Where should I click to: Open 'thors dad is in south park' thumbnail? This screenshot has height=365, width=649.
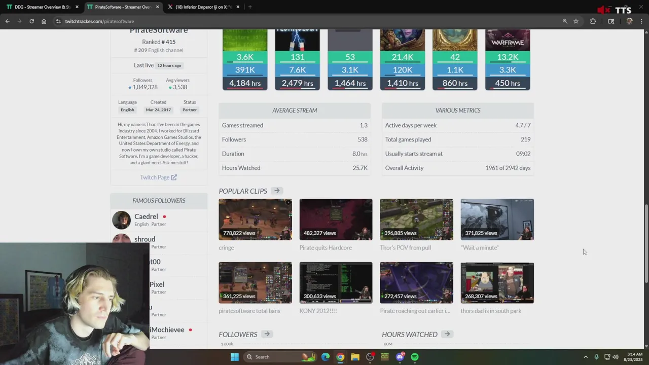[x=497, y=283]
